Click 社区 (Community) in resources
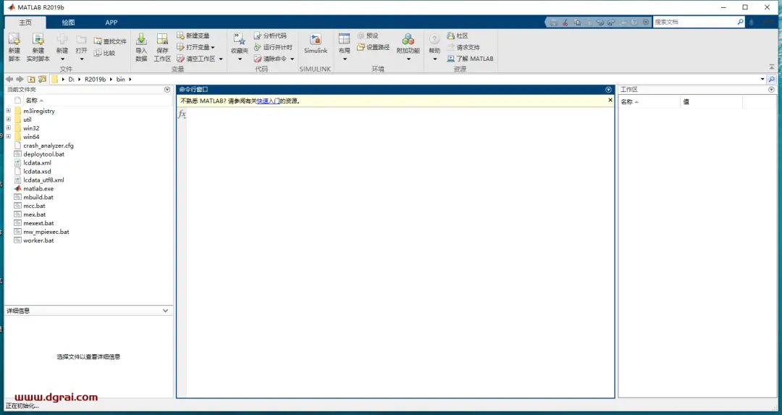The width and height of the screenshot is (782, 415). point(458,35)
